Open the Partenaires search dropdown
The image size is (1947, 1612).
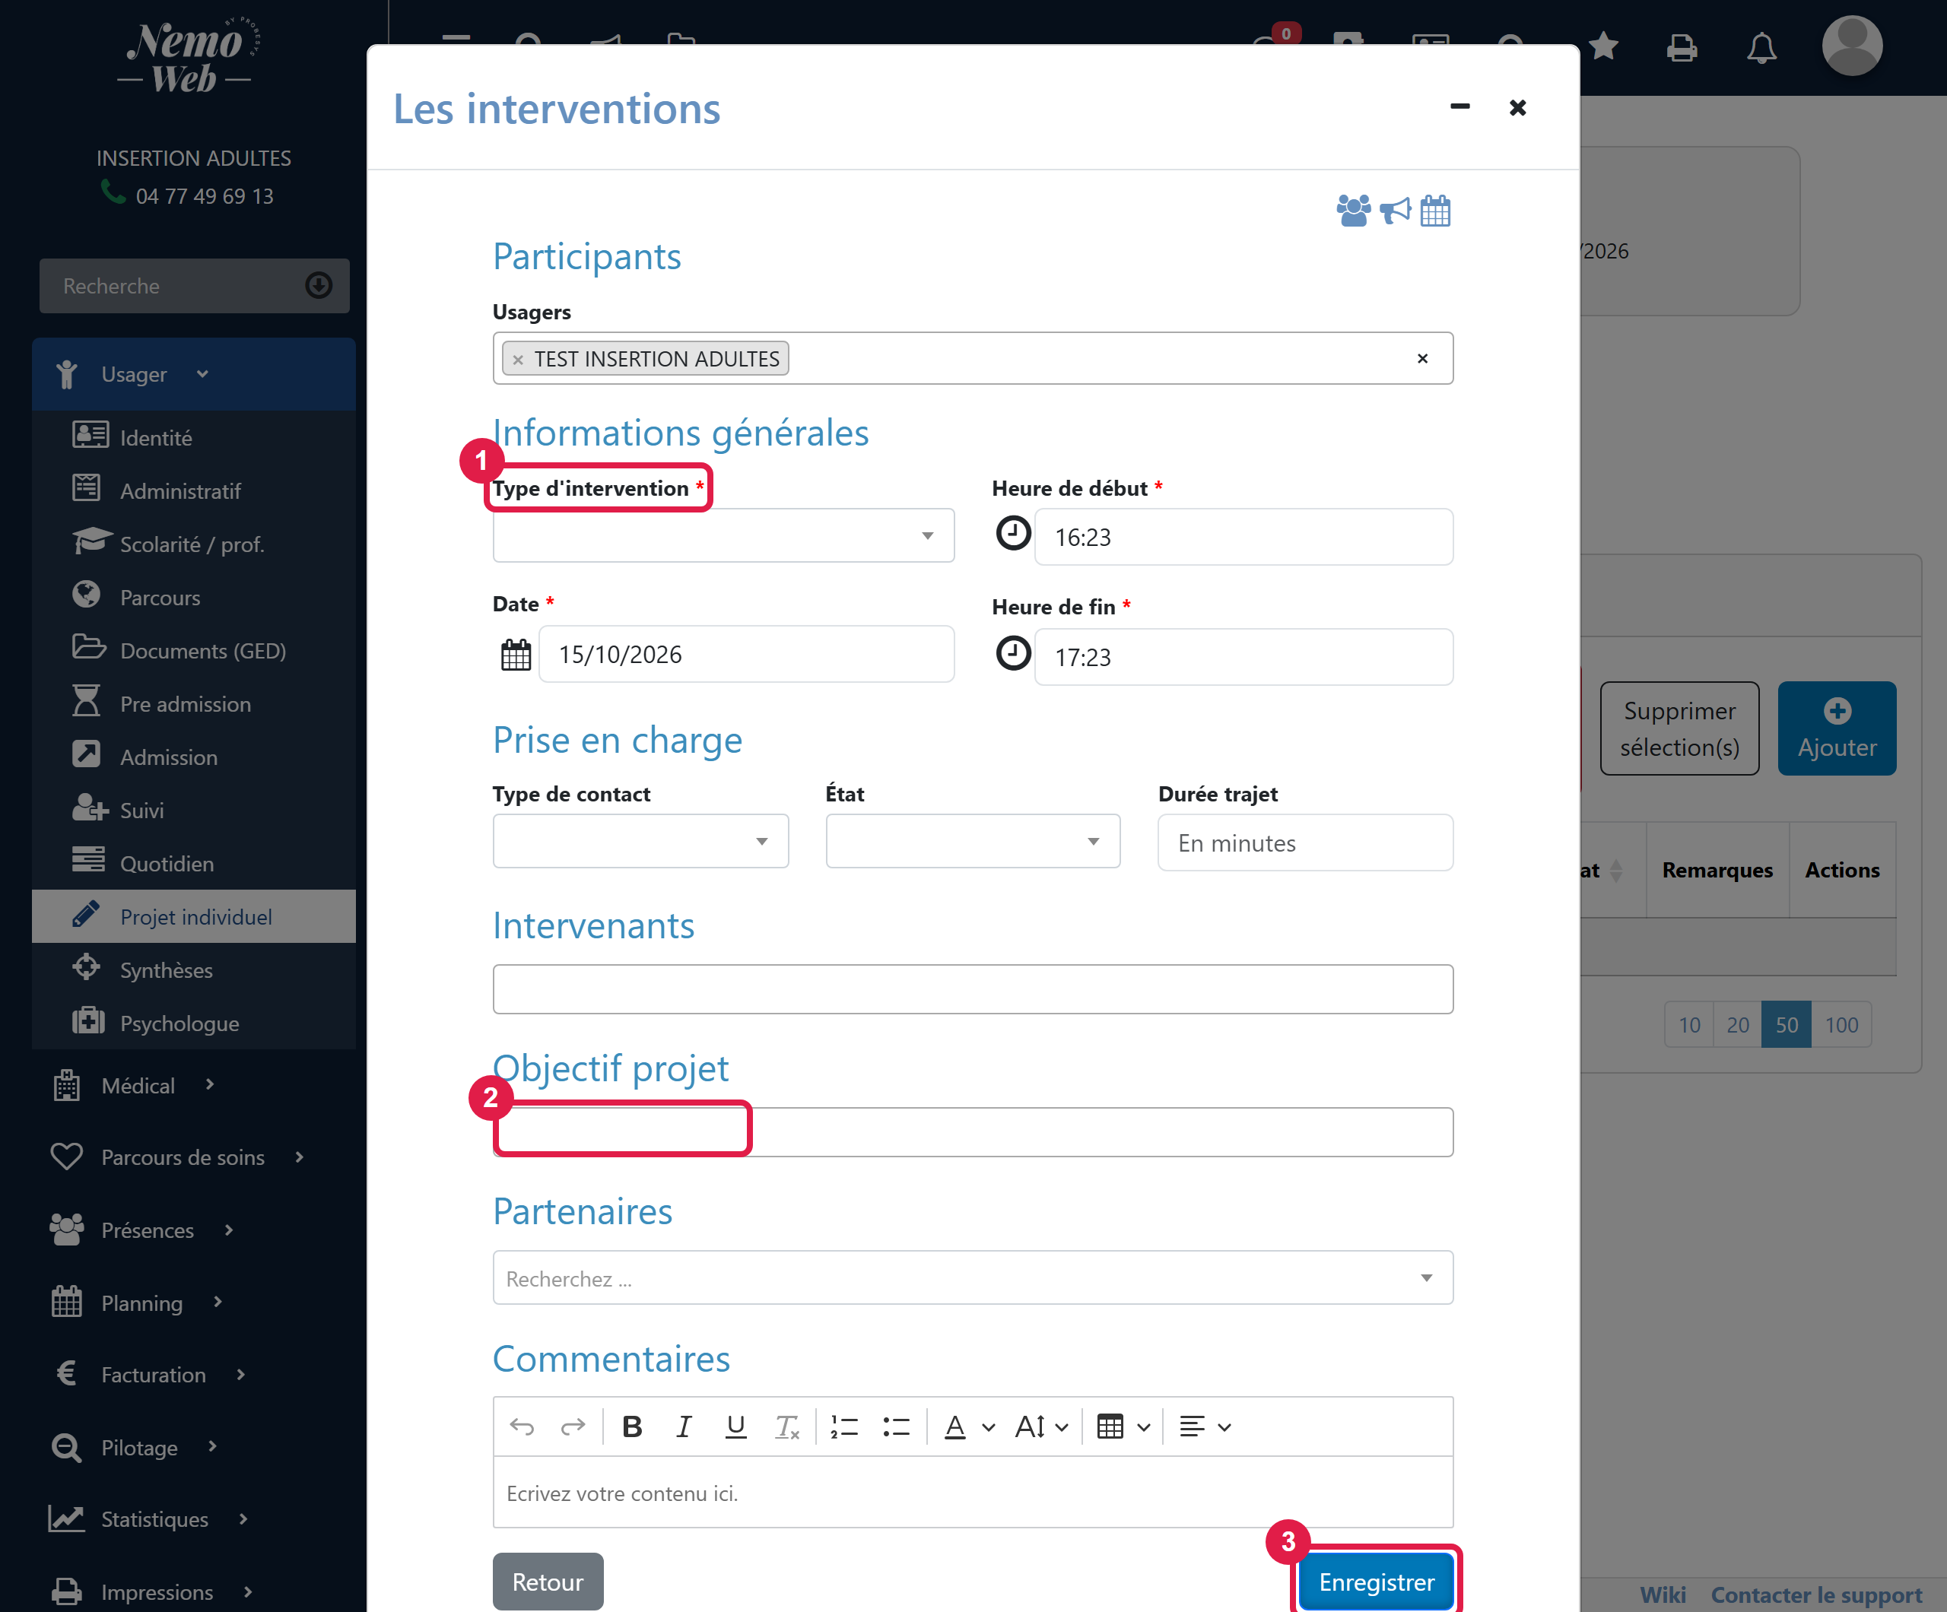click(973, 1277)
